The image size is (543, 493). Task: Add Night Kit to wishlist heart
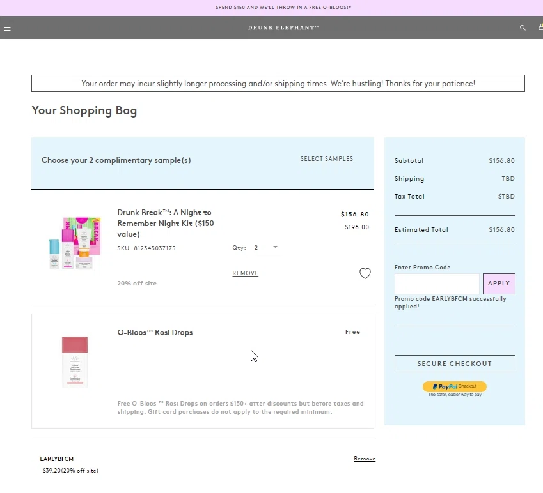pos(365,273)
